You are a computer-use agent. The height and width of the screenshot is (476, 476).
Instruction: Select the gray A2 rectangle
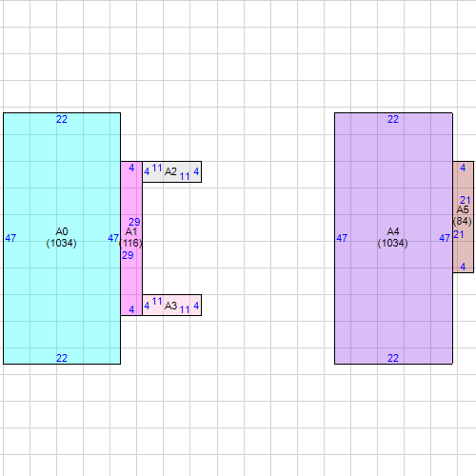click(171, 171)
